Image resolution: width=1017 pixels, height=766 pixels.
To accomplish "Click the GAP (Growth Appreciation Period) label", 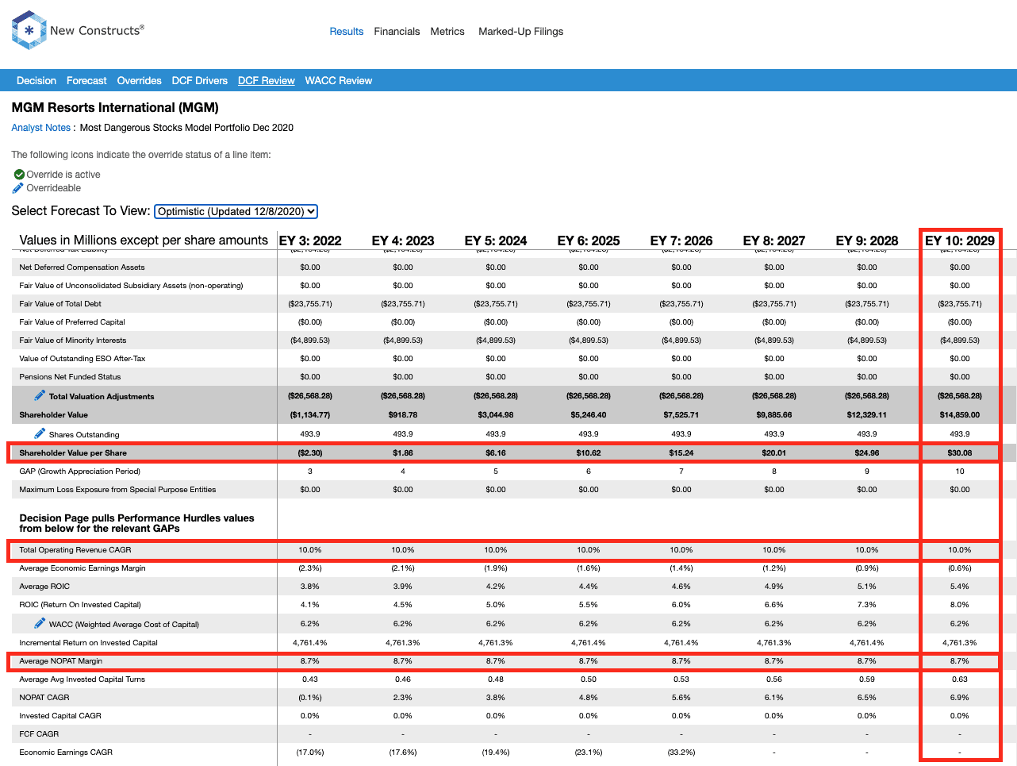I will (x=79, y=472).
